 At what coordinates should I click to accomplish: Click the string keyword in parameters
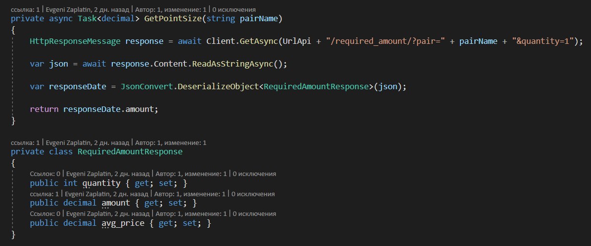221,19
